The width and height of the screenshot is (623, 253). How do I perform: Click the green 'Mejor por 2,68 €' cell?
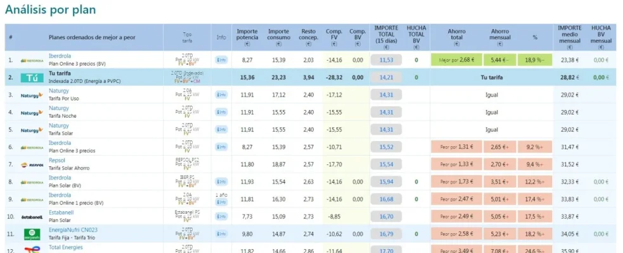[x=456, y=60]
